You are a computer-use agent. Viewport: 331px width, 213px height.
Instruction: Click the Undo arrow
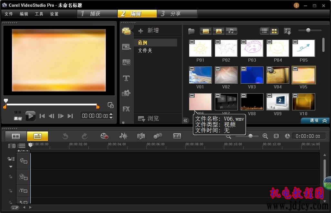(x=65, y=136)
